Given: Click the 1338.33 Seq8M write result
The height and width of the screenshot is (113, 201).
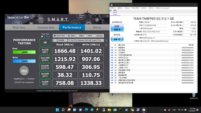Looking at the screenshot, I should (x=91, y=83).
